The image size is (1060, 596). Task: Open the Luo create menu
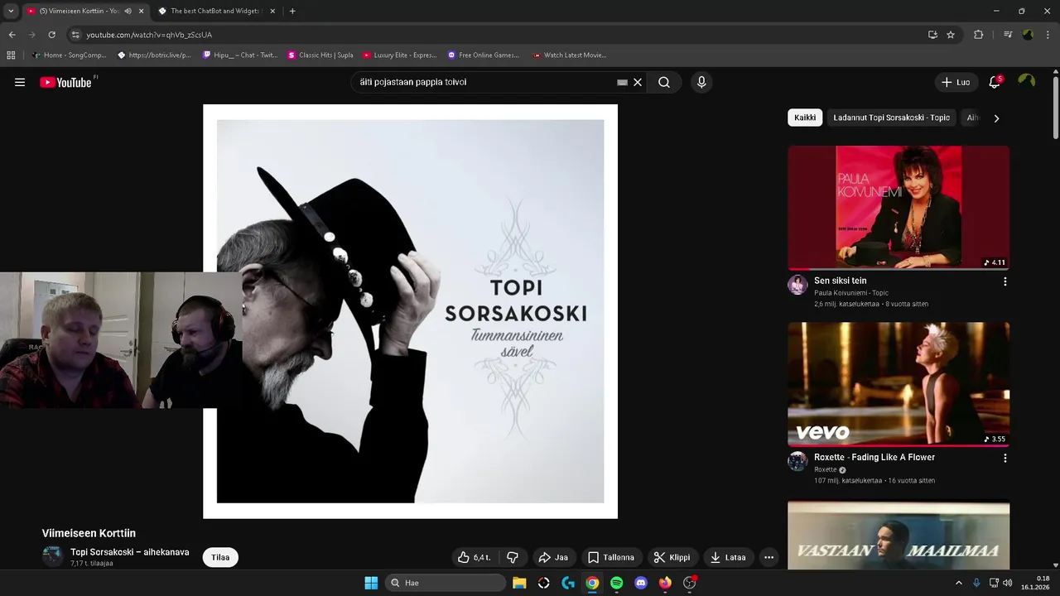(956, 82)
